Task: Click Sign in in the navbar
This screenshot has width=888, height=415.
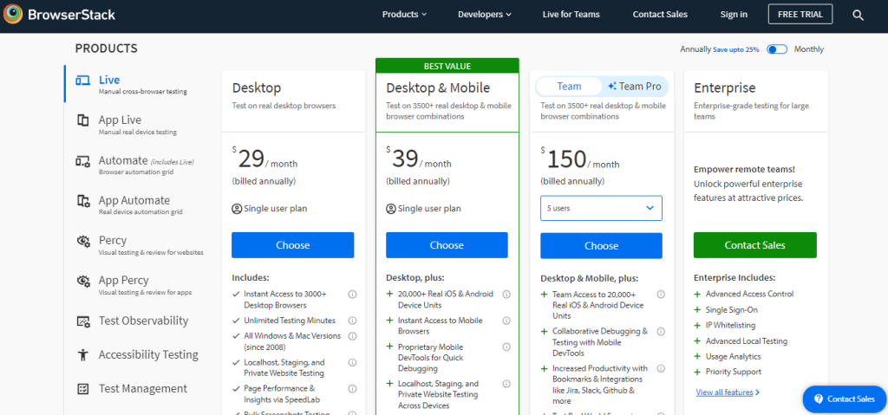Action: pyautogui.click(x=734, y=15)
